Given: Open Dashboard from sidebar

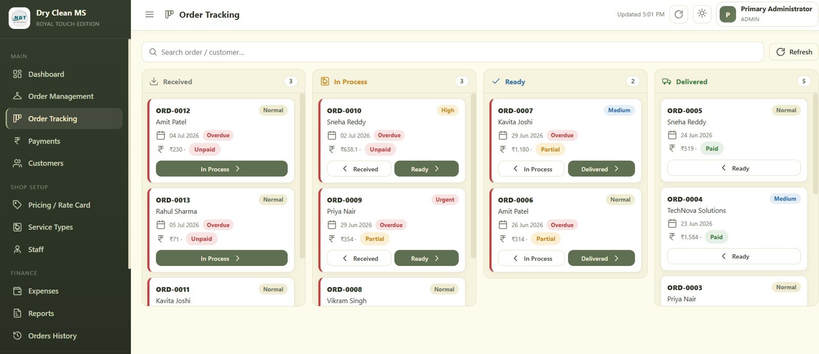Looking at the screenshot, I should point(64,74).
